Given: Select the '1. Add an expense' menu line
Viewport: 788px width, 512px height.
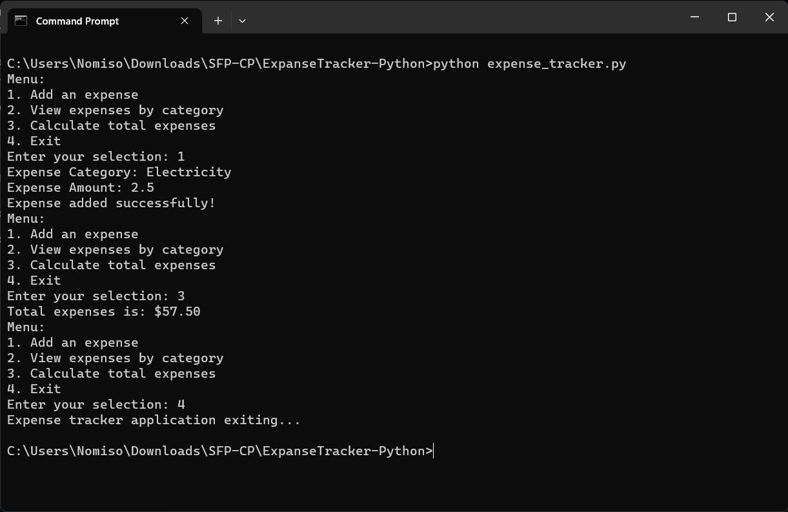Looking at the screenshot, I should tap(72, 94).
